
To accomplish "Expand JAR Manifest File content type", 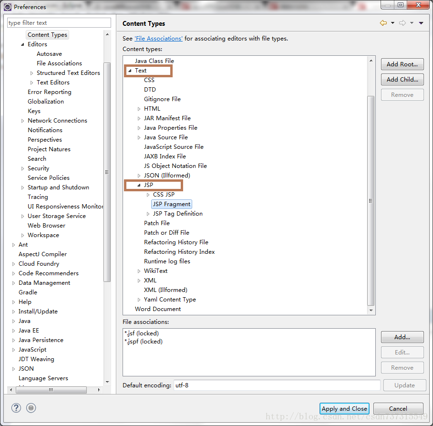I will [139, 118].
